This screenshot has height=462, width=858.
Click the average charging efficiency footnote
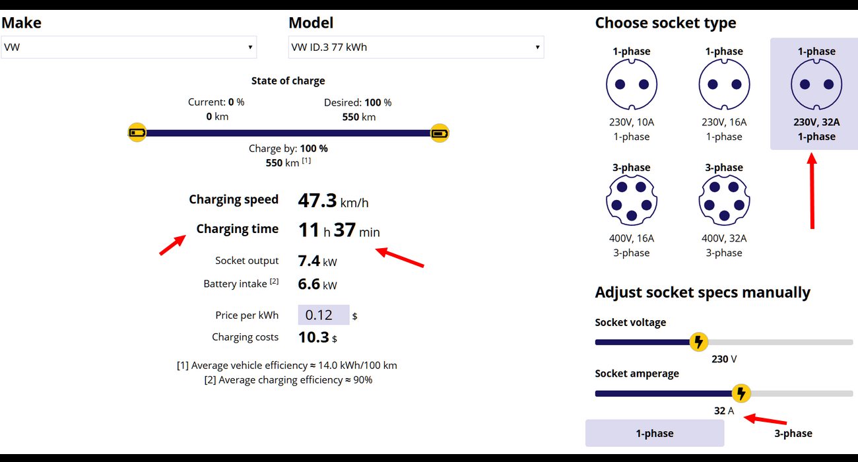(x=288, y=379)
